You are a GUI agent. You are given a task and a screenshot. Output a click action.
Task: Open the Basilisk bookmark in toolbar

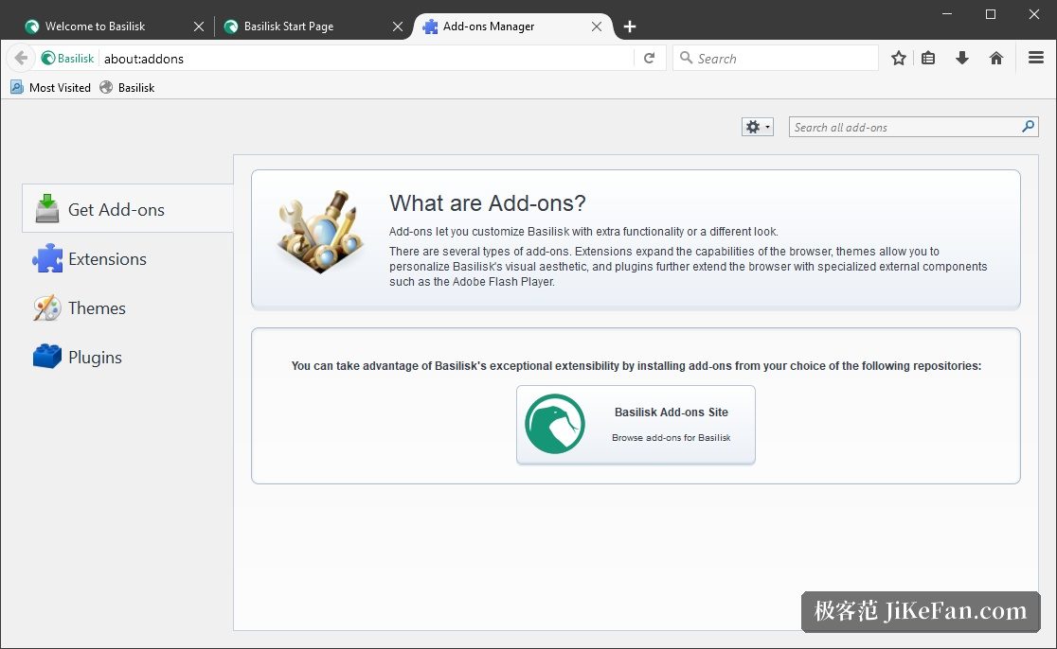point(128,88)
